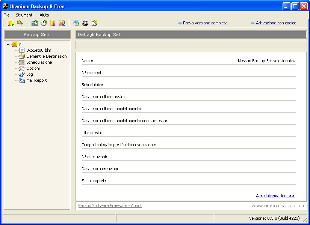
Task: Minimize the Uranium Backup window
Action: click(286, 6)
